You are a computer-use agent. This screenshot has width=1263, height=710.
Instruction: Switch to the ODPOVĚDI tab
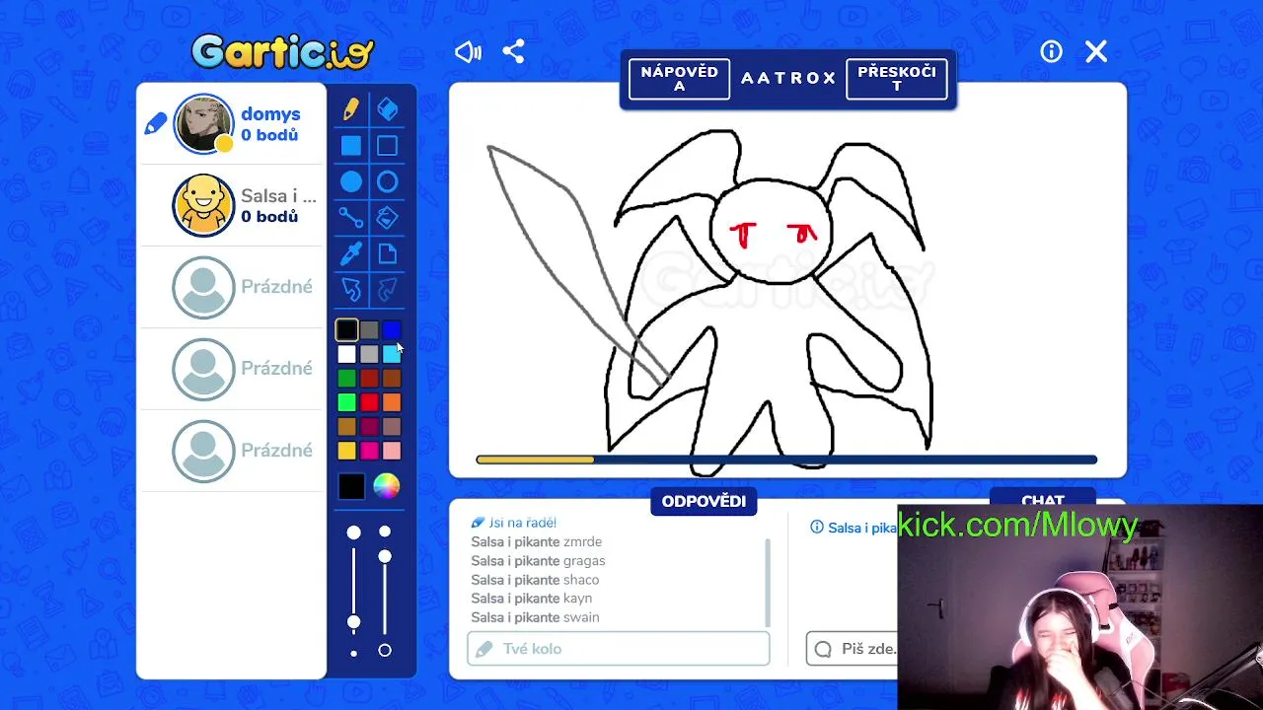pyautogui.click(x=704, y=501)
